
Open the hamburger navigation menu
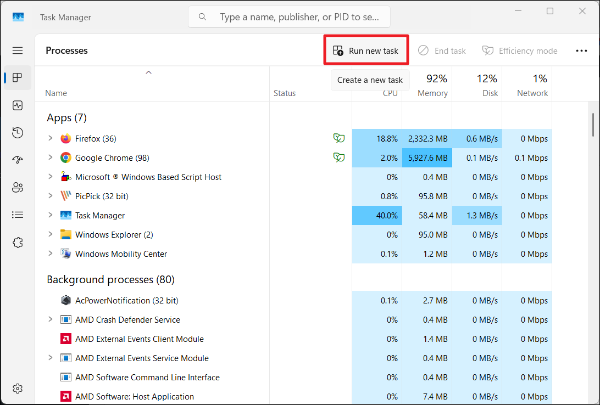(x=18, y=50)
